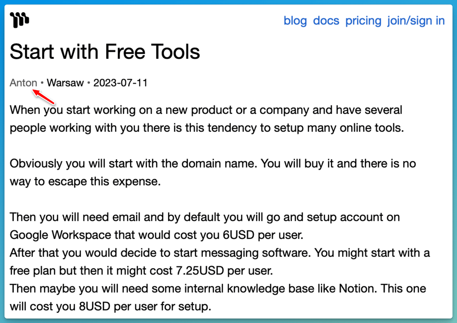Click the '6USD per user' text

coord(263,235)
